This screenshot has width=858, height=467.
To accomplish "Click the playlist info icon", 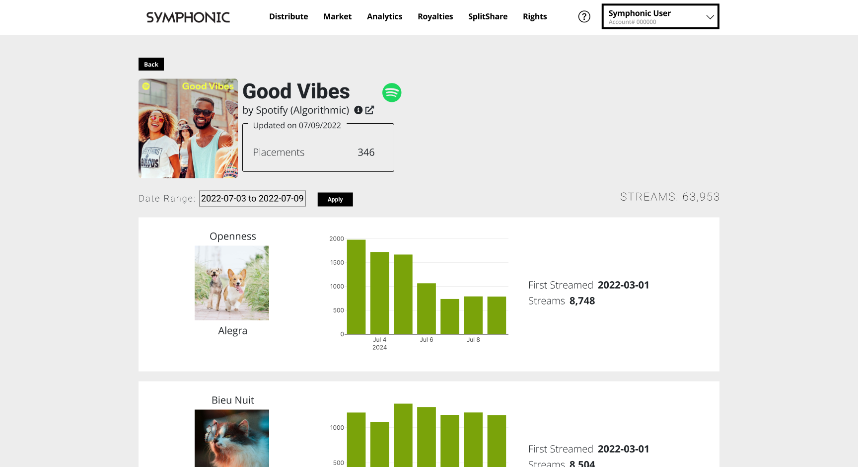I will point(358,110).
